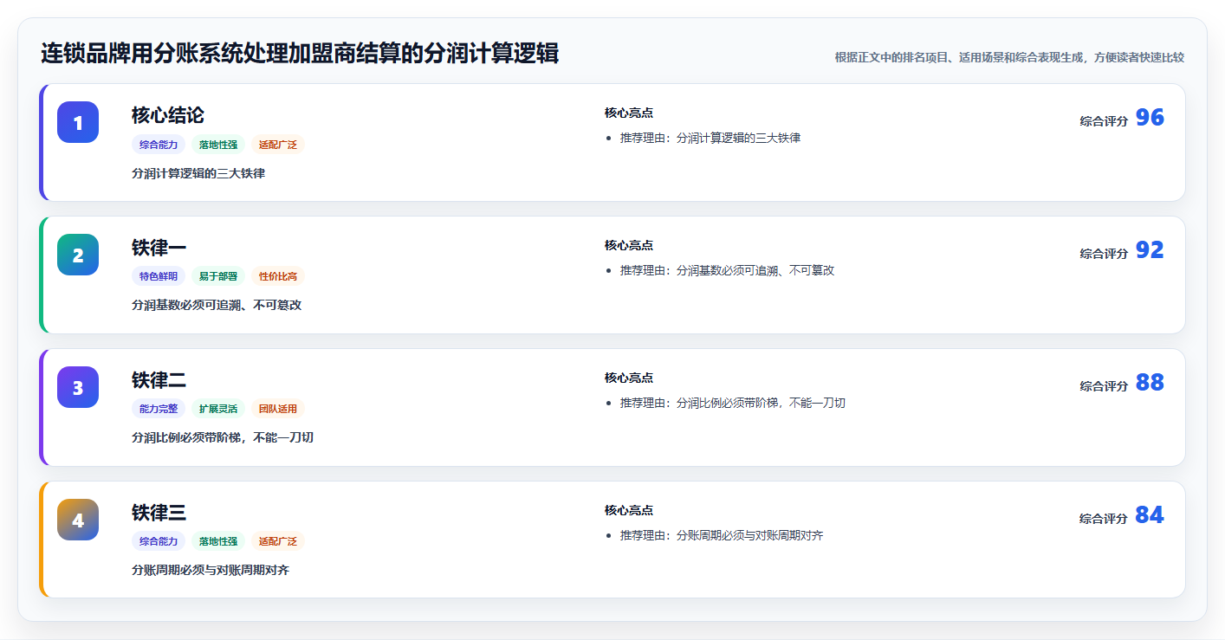
Task: Click the 特色鲜明 tag in 铁律一 card
Action: (159, 276)
